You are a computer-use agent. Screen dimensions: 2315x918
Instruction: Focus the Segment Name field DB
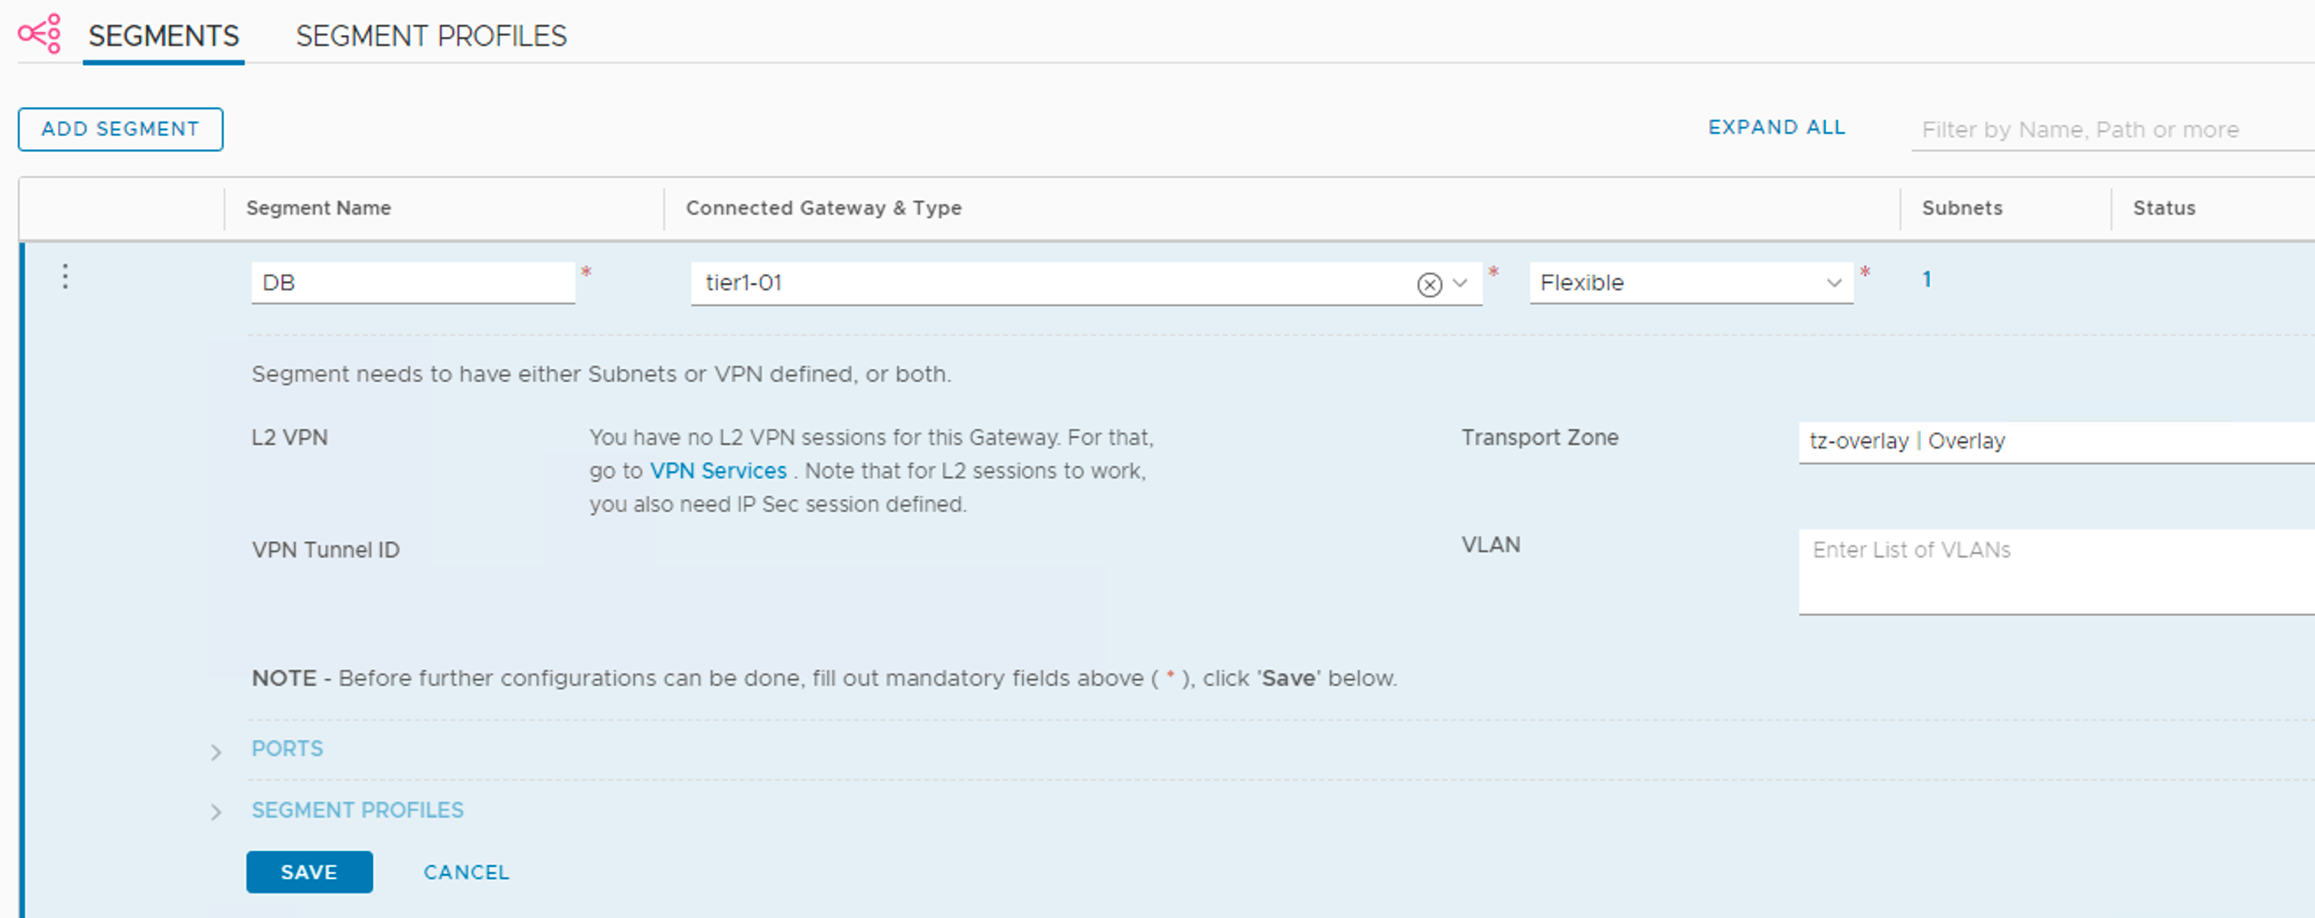point(413,283)
